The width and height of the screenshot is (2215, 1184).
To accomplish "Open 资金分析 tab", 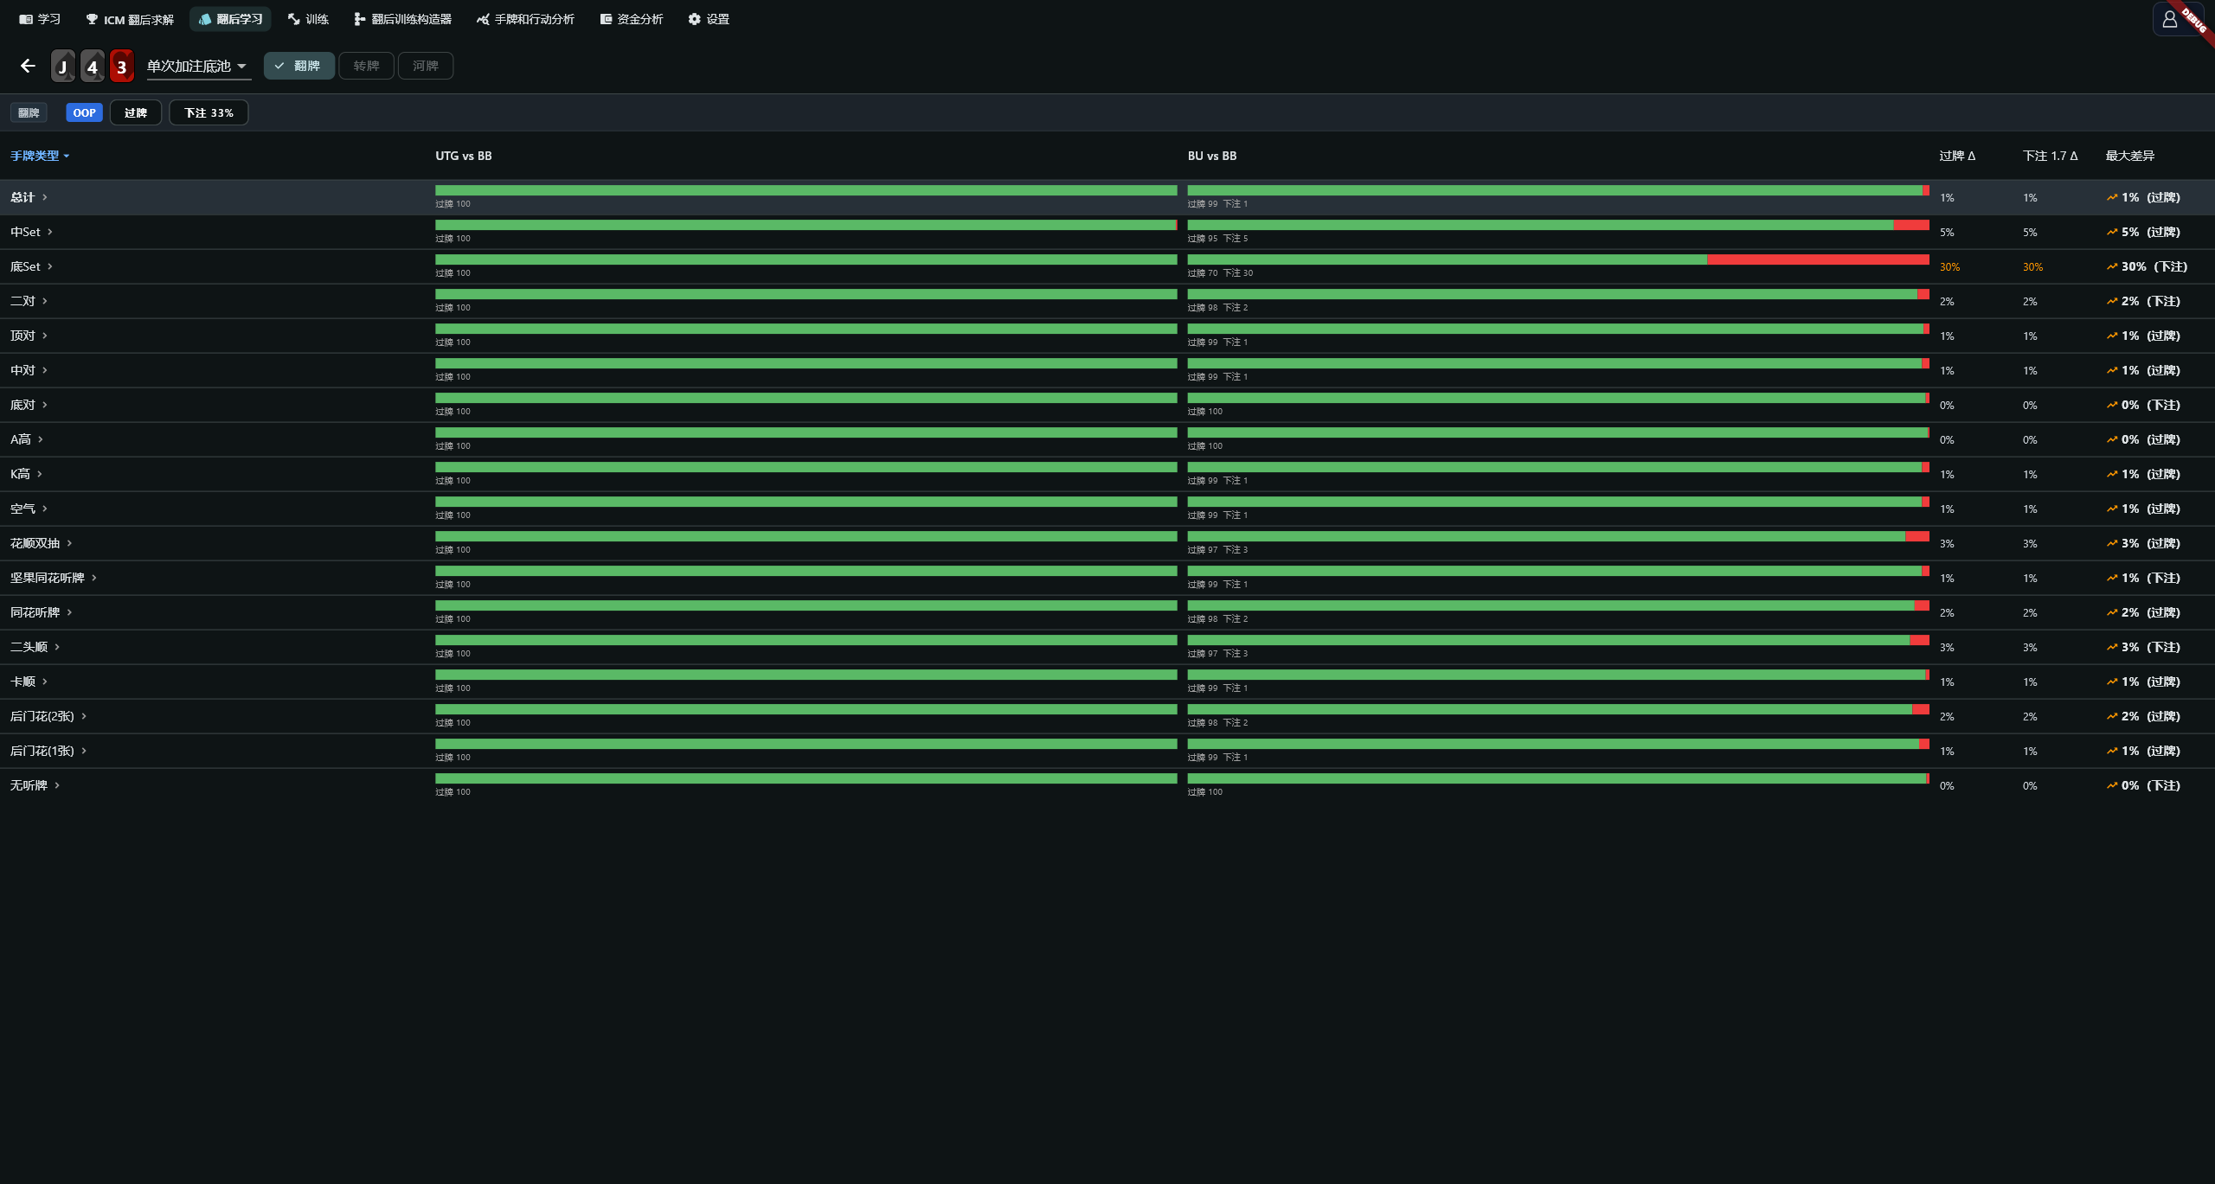I will [x=632, y=19].
